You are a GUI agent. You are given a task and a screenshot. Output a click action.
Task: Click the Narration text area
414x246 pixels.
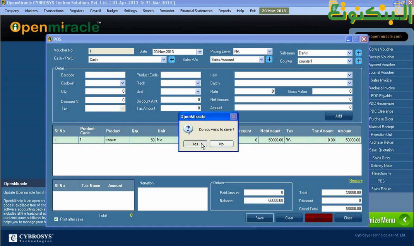(173, 199)
